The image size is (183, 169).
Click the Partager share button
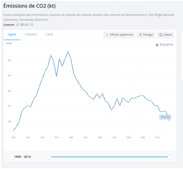click(x=146, y=35)
